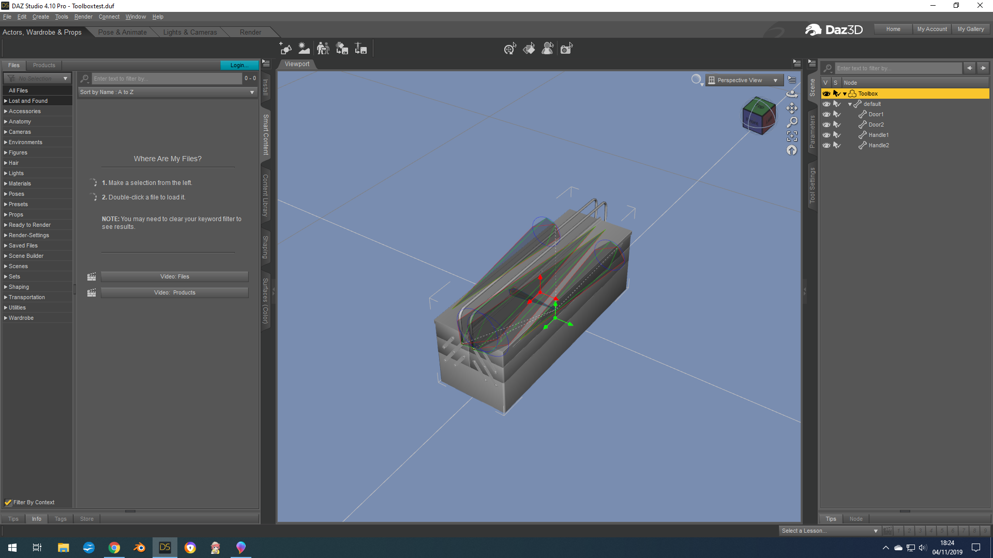Click the view cube in the viewport
The height and width of the screenshot is (558, 993).
[759, 116]
